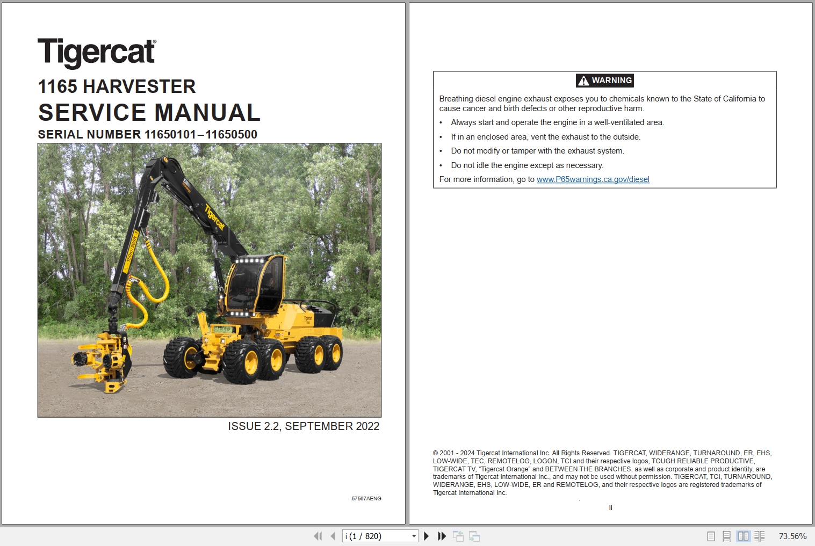Advance to the next page
The width and height of the screenshot is (815, 546).
[427, 536]
